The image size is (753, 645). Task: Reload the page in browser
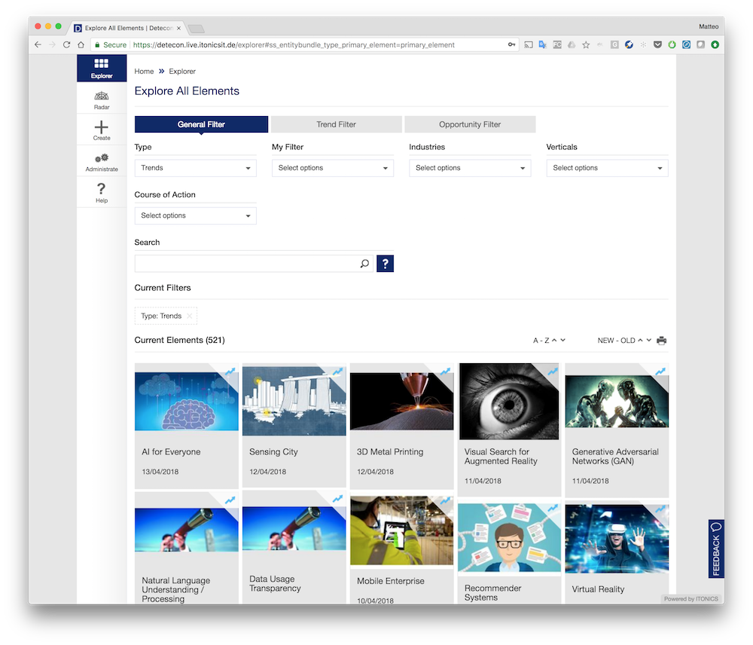click(67, 44)
